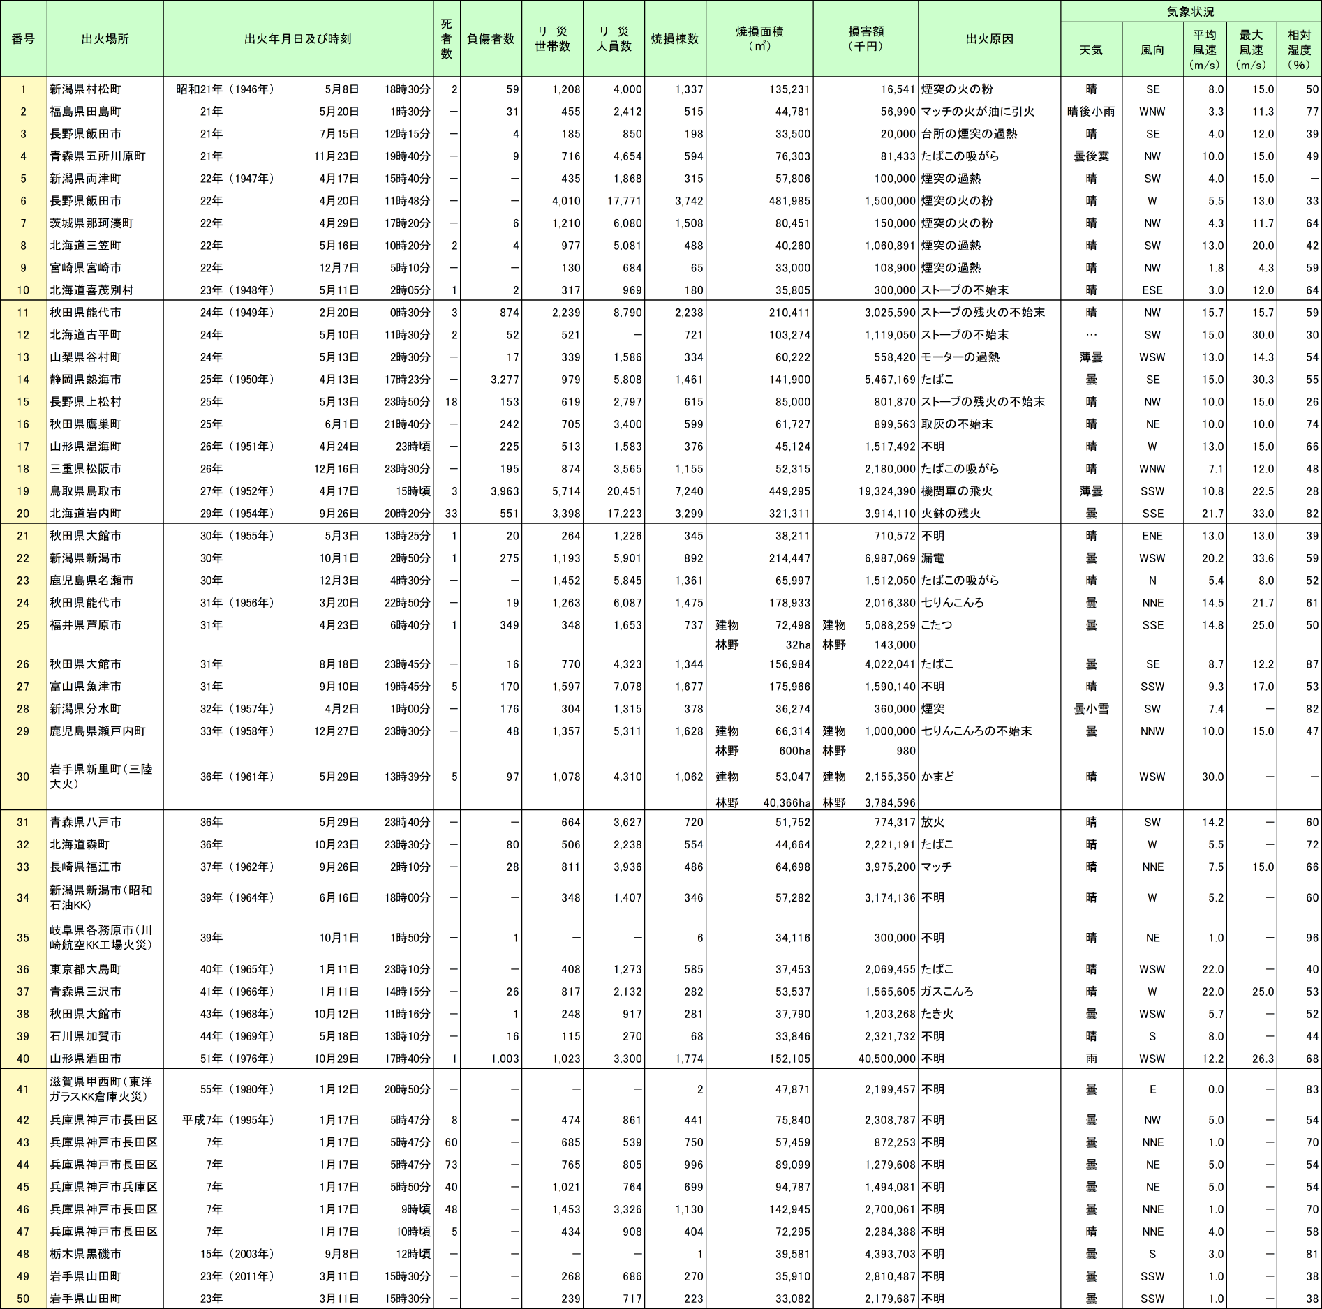Viewport: 1322px width, 1309px height.
Task: Click the cause cell ガスこんろ
Action: click(x=947, y=992)
